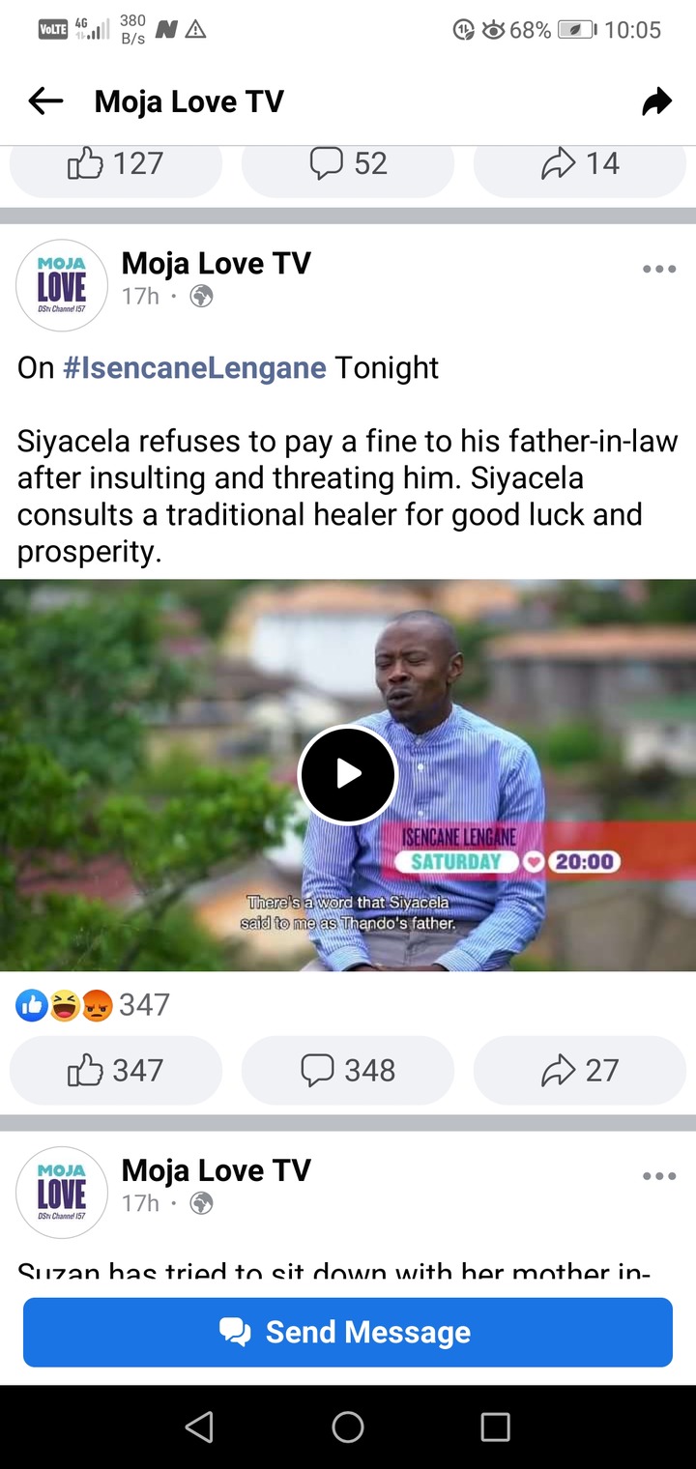This screenshot has height=1469, width=696.
Task: Tap the back arrow in header
Action: pyautogui.click(x=45, y=101)
